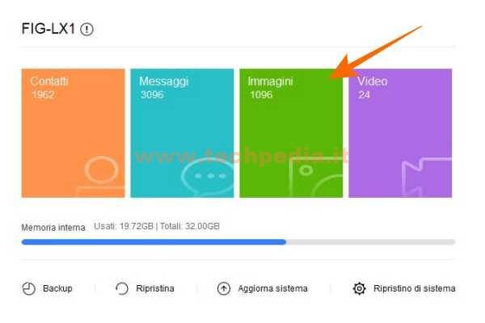Click the Ripristina label
The width and height of the screenshot is (485, 323).
tap(155, 288)
